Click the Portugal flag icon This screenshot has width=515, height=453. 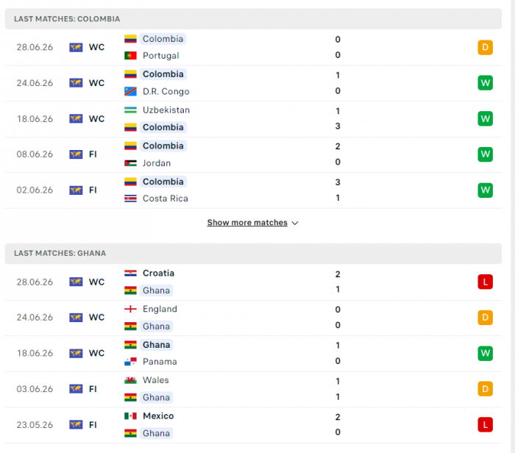130,56
